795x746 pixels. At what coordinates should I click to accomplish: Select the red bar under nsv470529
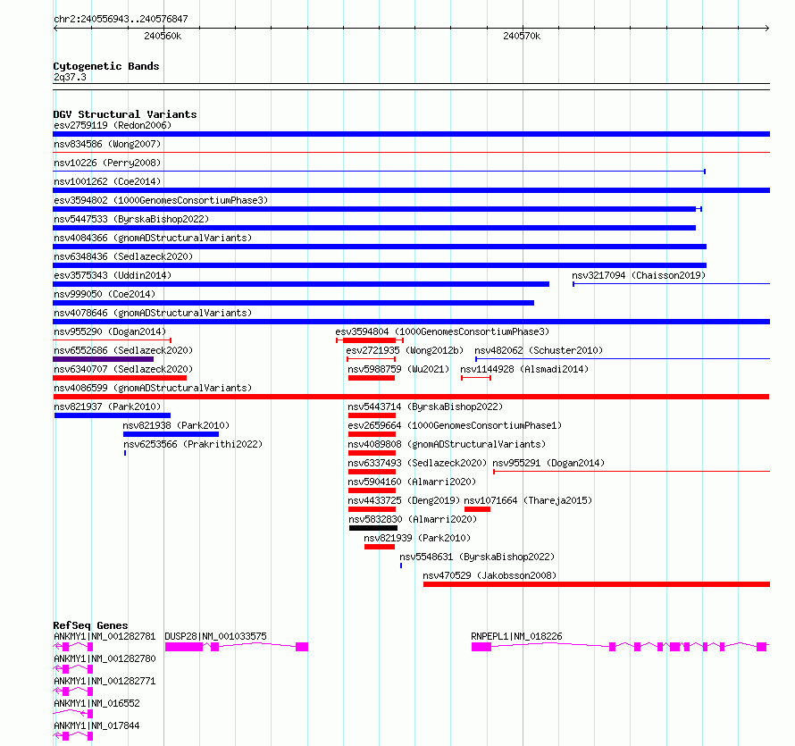click(597, 584)
